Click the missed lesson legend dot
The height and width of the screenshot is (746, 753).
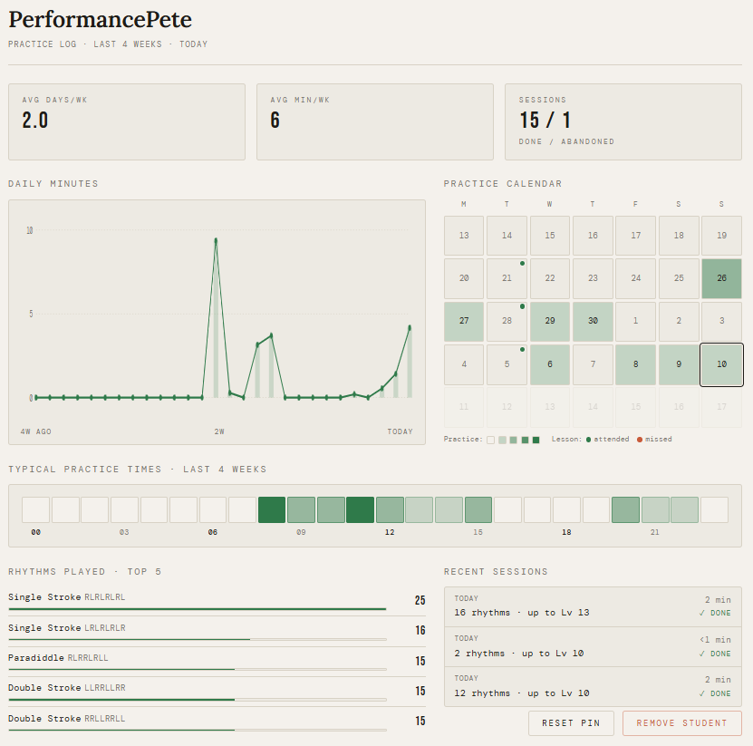pyautogui.click(x=639, y=440)
